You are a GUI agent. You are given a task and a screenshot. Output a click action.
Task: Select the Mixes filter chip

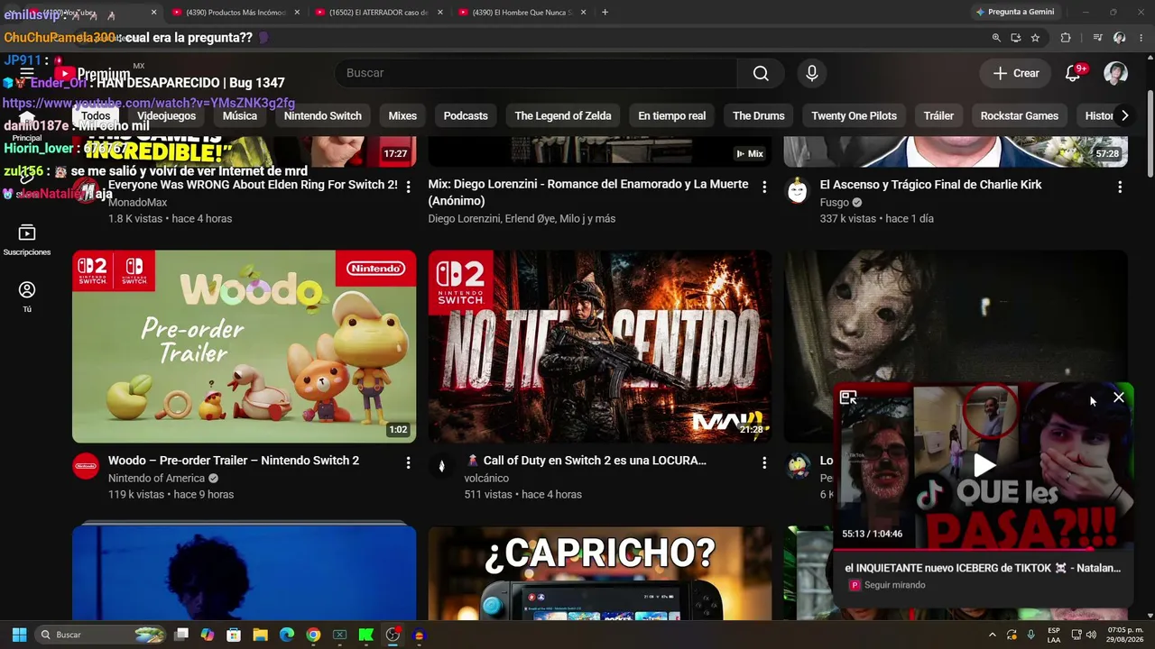[402, 115]
